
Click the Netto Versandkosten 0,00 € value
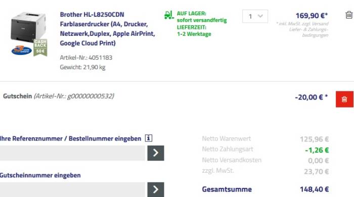point(319,161)
